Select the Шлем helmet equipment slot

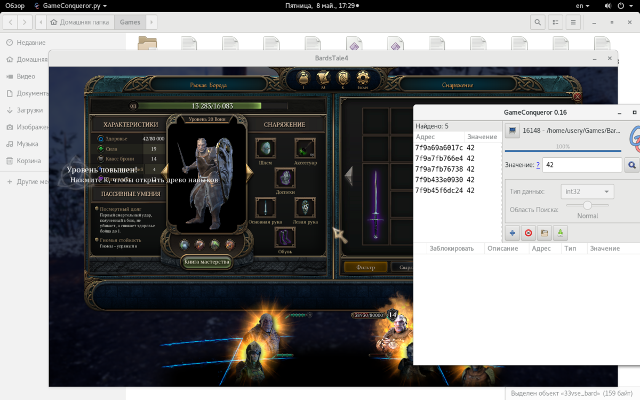[265, 148]
